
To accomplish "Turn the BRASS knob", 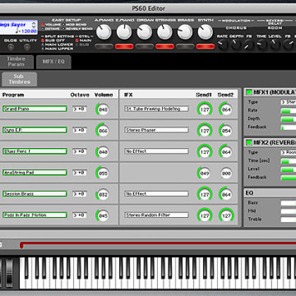I will pos(185,32).
